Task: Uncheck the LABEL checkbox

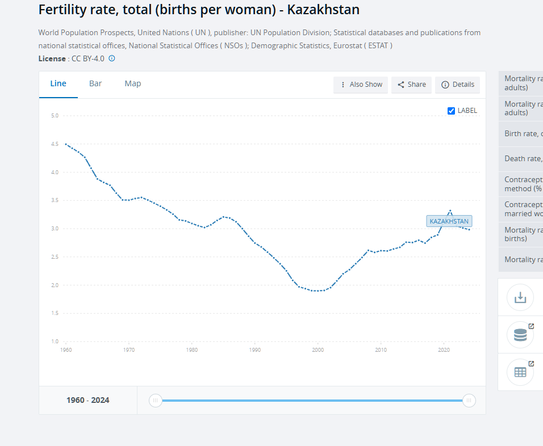Action: tap(451, 111)
